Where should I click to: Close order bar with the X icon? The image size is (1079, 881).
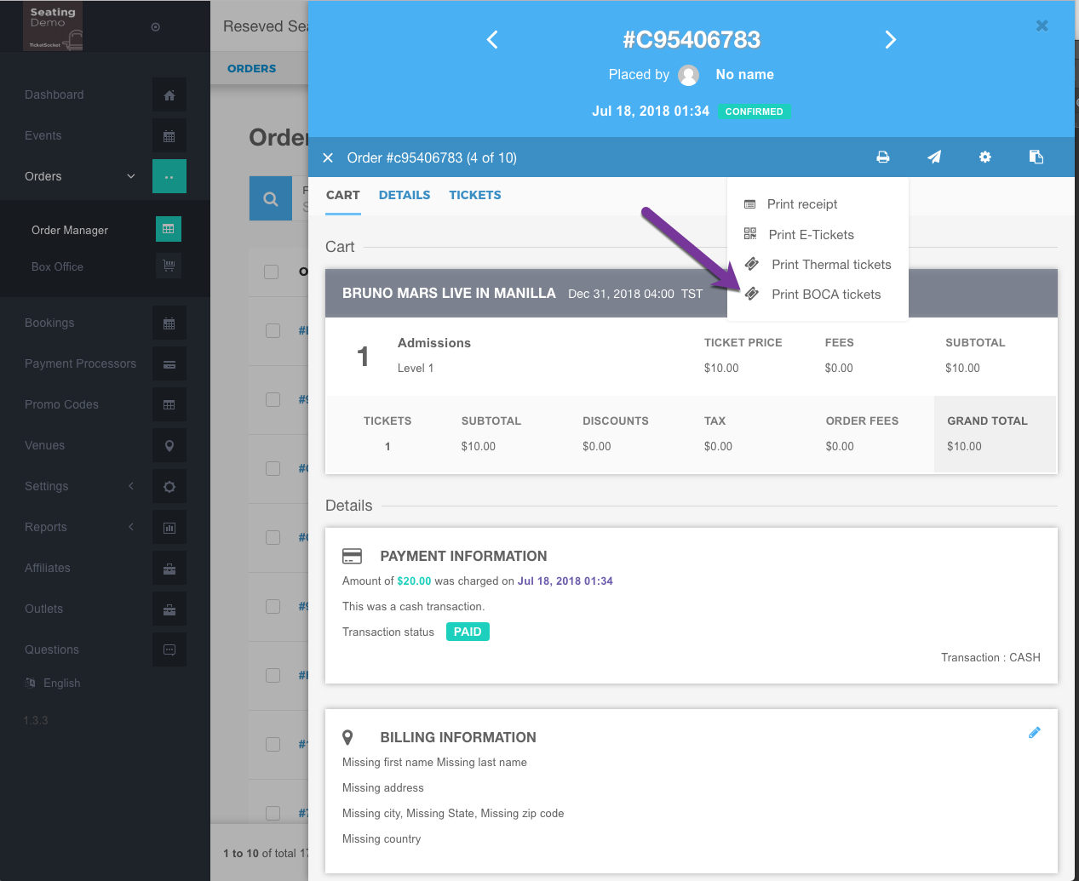point(328,157)
